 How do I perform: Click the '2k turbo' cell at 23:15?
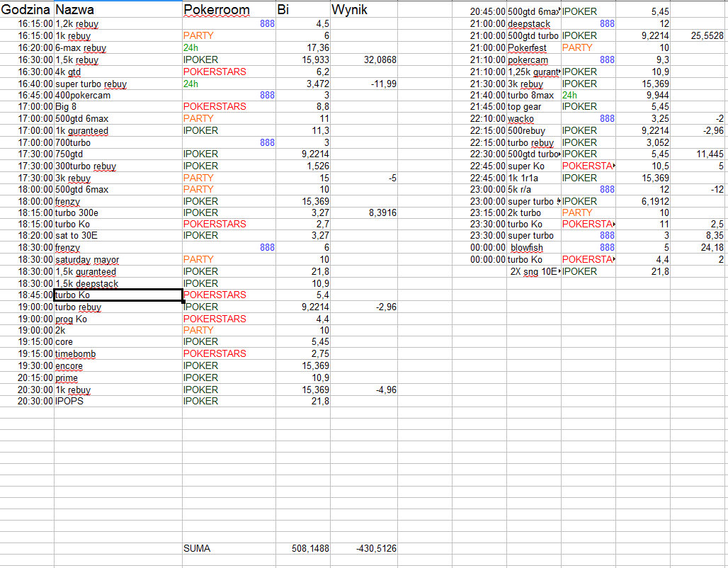(x=533, y=212)
